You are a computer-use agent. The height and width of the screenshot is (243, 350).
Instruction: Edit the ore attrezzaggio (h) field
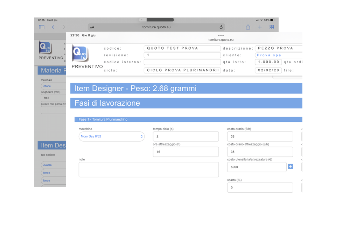pos(186,152)
